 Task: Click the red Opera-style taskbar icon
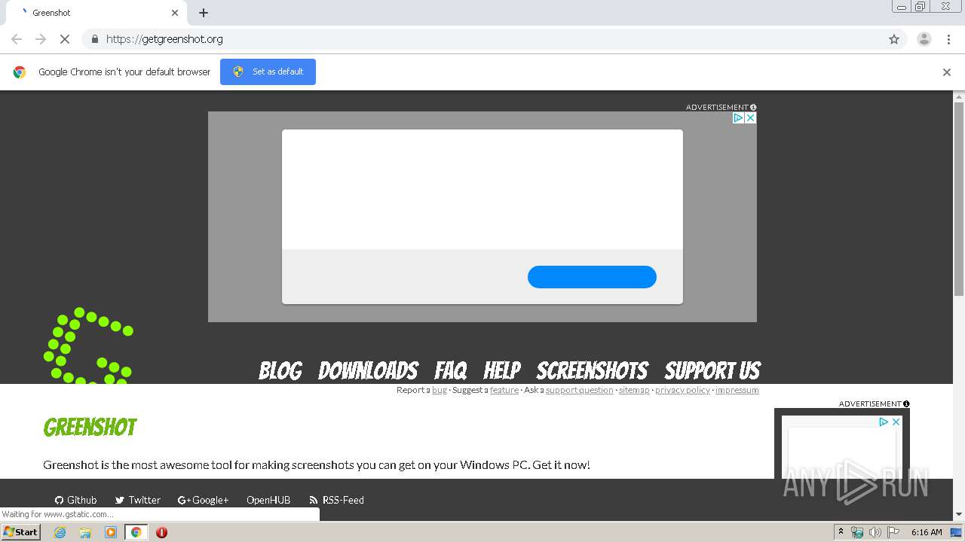tap(161, 532)
